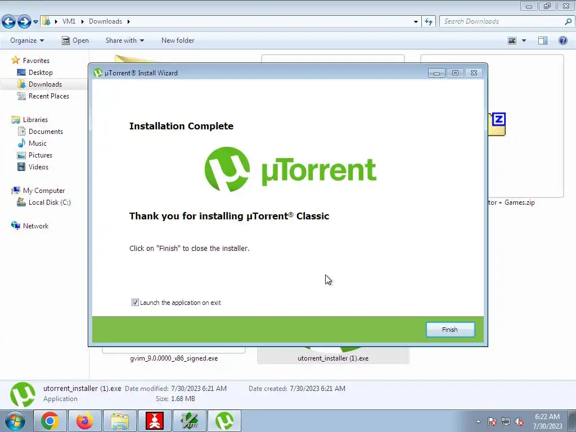Screen dimensions: 576x432
Task: Click network status tray icon
Action: (x=506, y=421)
